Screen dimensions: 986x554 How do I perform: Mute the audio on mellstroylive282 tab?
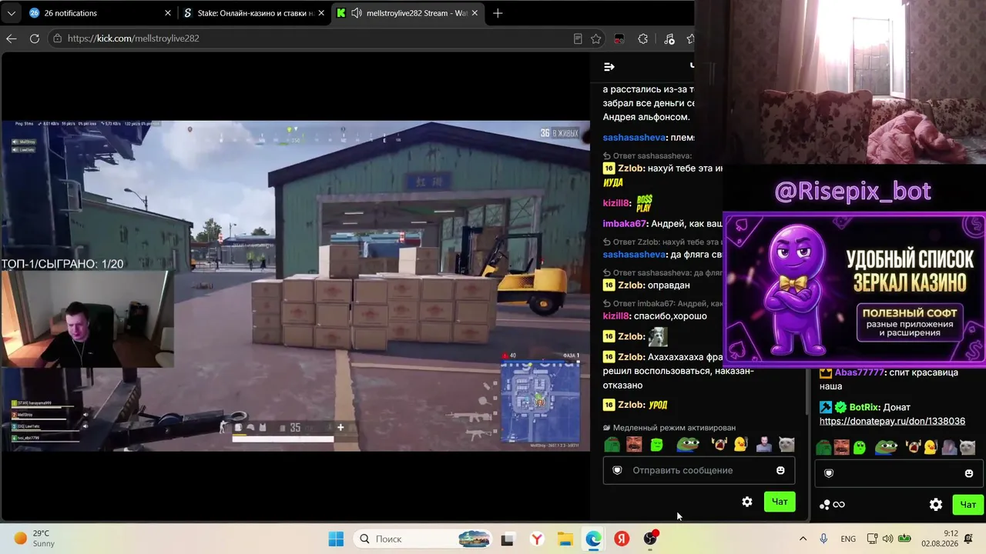coord(357,13)
